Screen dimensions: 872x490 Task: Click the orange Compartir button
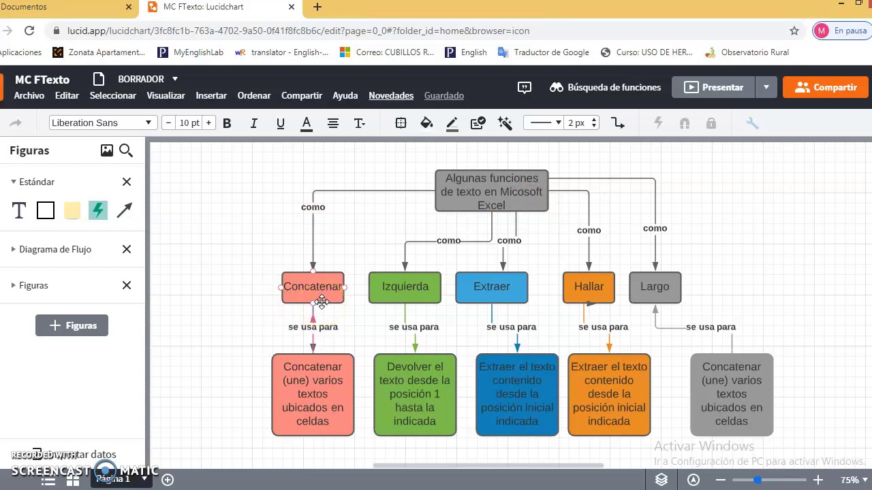(825, 87)
